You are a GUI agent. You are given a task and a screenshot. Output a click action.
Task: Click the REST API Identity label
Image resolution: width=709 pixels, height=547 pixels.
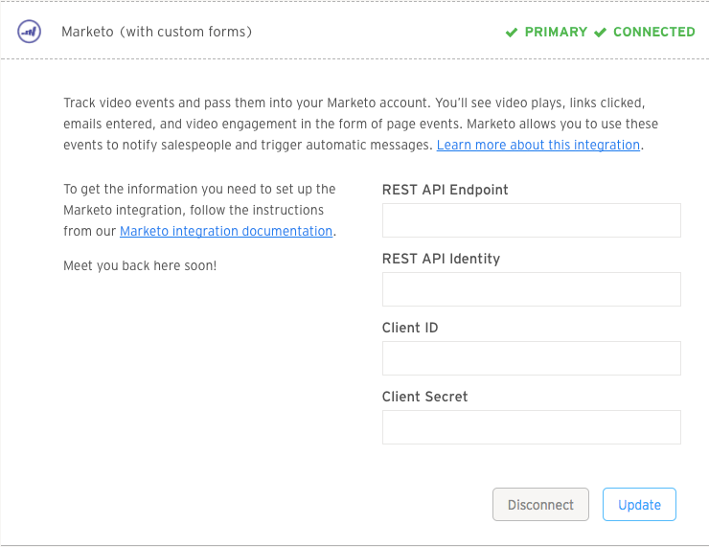coord(441,259)
